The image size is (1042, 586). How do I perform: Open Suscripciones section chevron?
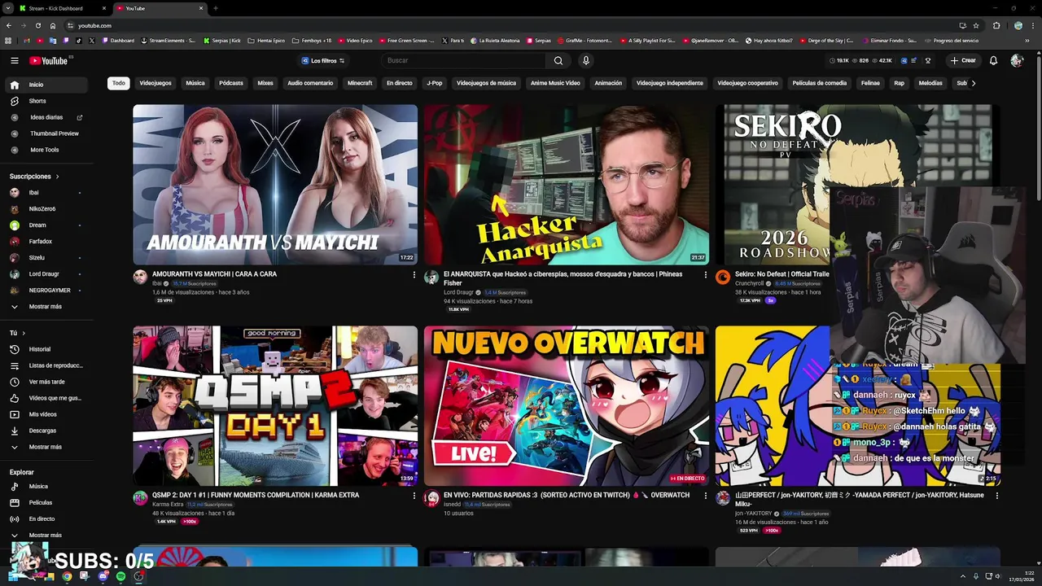pos(57,177)
